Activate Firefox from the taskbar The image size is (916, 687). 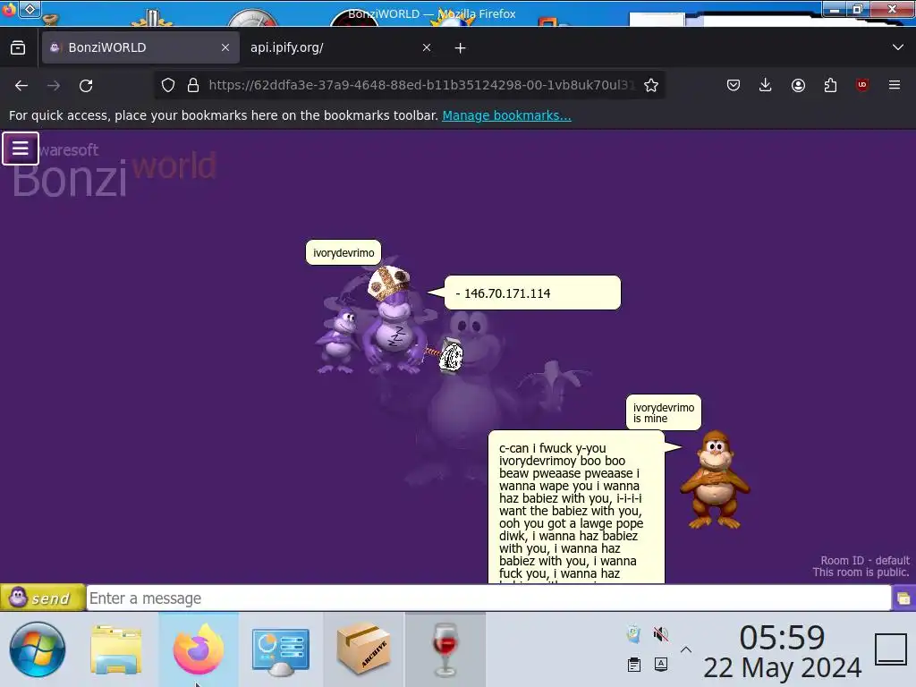point(199,649)
